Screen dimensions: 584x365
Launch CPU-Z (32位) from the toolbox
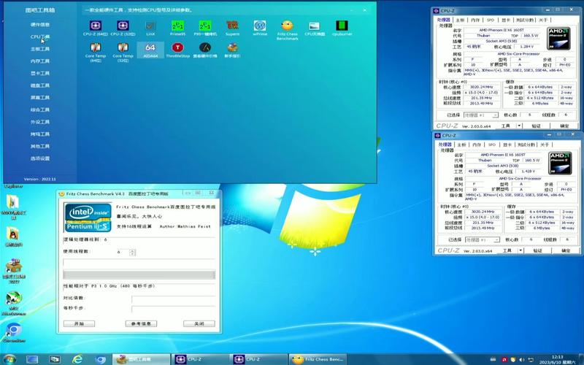pyautogui.click(x=123, y=28)
